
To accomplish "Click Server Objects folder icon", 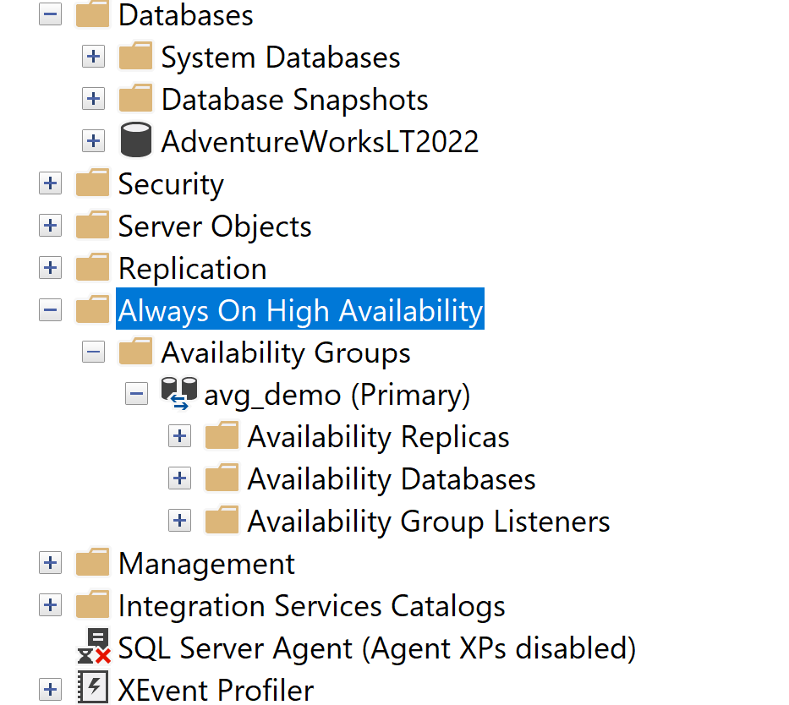I will point(92,225).
